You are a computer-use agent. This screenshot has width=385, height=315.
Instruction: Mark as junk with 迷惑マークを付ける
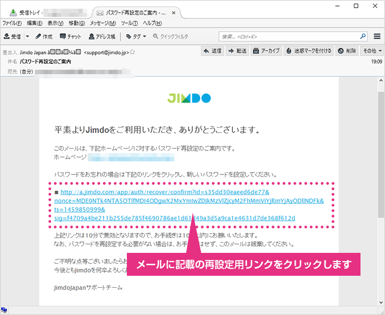coord(309,51)
